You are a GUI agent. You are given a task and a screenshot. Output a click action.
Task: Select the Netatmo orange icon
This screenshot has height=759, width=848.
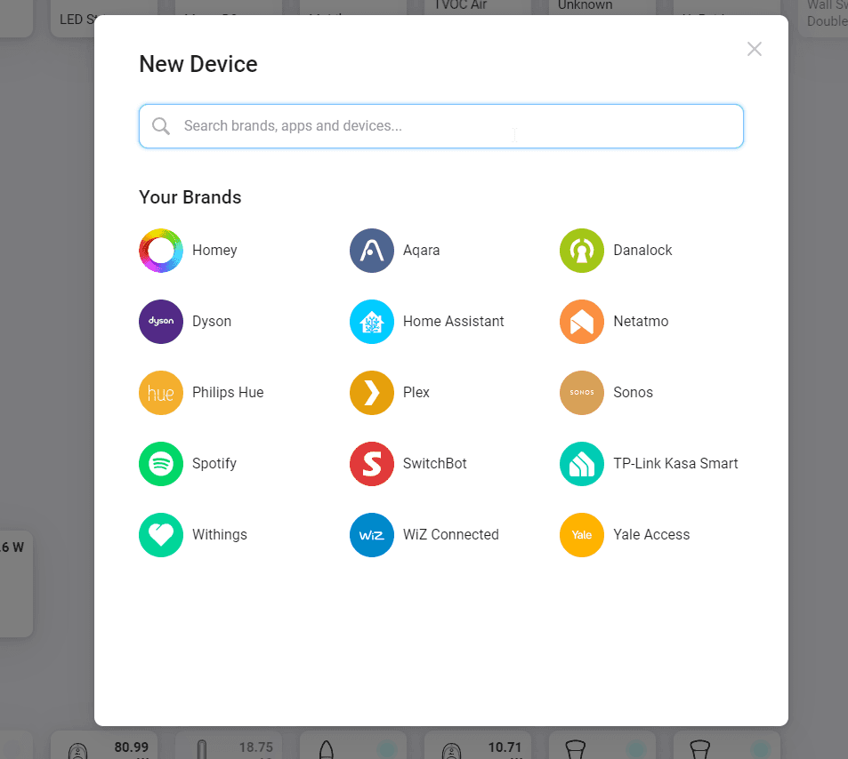click(582, 322)
